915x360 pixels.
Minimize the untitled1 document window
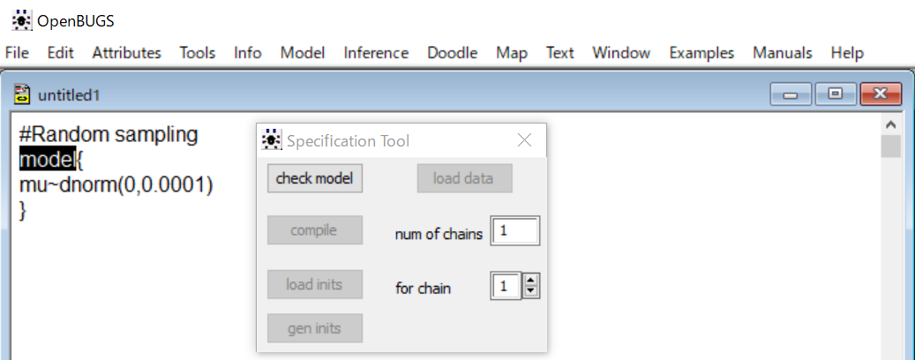[791, 94]
